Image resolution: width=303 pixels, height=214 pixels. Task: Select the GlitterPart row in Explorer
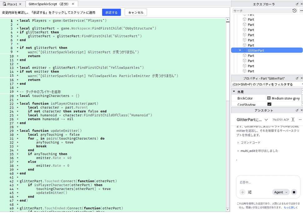coord(267,50)
